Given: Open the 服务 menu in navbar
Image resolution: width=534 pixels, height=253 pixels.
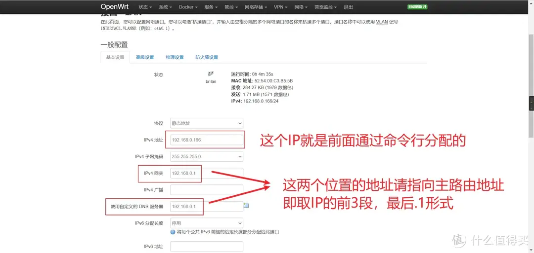Looking at the screenshot, I should point(211,7).
